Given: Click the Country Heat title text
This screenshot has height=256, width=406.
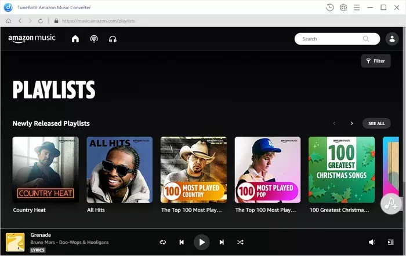Looking at the screenshot, I should point(29,210).
